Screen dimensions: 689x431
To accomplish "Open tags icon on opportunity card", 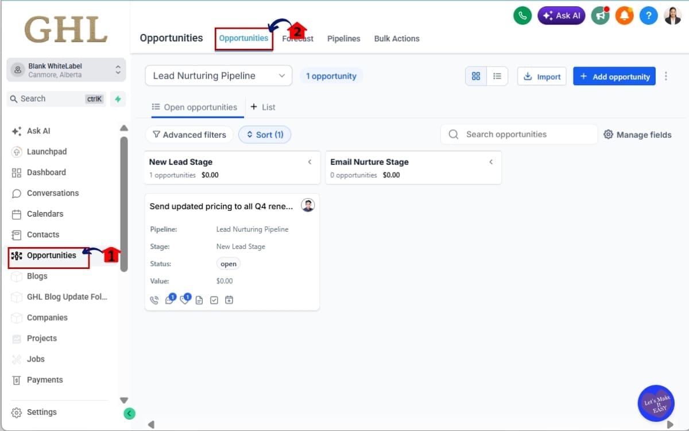I will click(184, 300).
